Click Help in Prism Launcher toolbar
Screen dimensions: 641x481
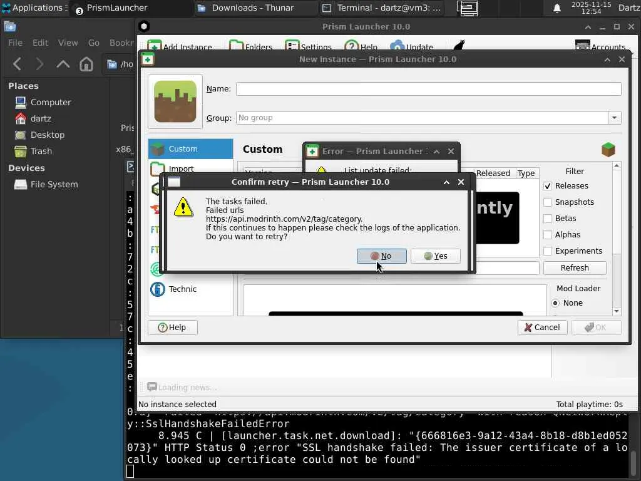click(361, 46)
